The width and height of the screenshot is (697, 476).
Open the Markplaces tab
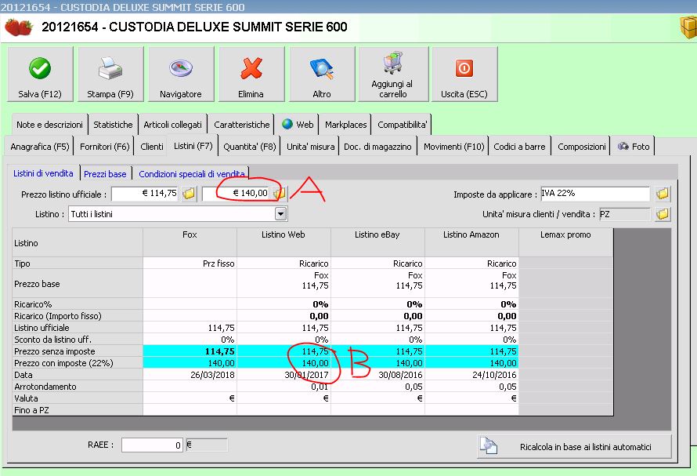[x=345, y=125]
